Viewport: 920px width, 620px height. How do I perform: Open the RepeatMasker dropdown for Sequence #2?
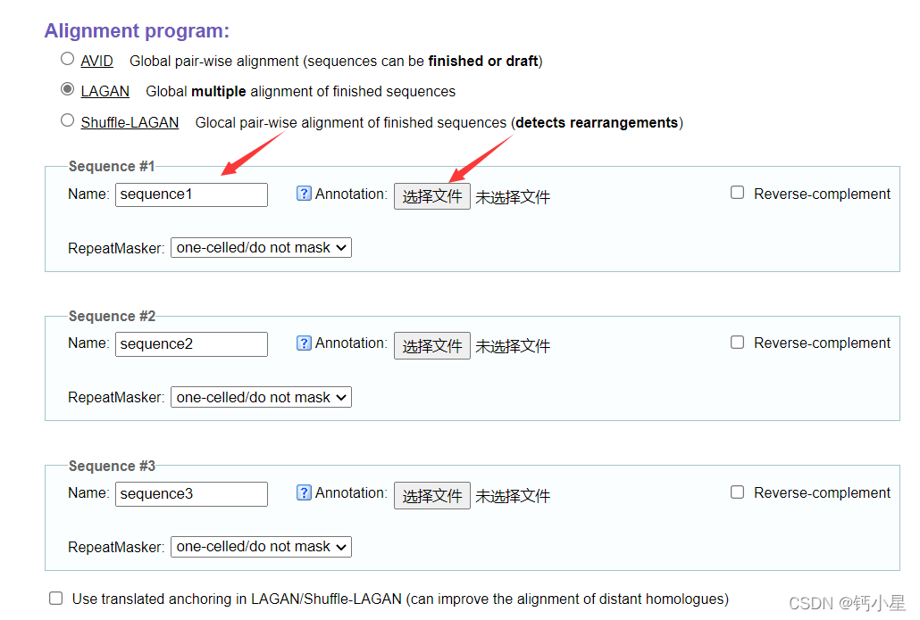pos(261,397)
